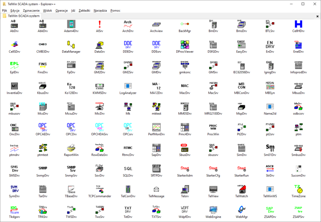Click the 'ptmtest' file name label

tap(43, 155)
